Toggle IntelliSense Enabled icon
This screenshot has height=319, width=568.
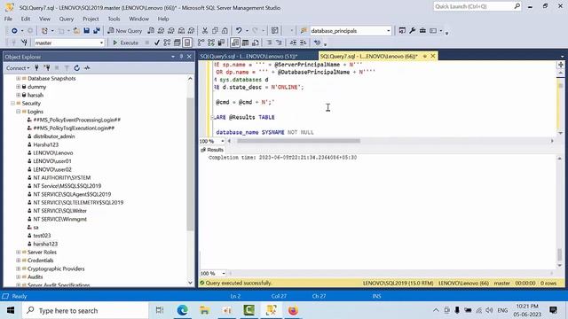[x=187, y=43]
